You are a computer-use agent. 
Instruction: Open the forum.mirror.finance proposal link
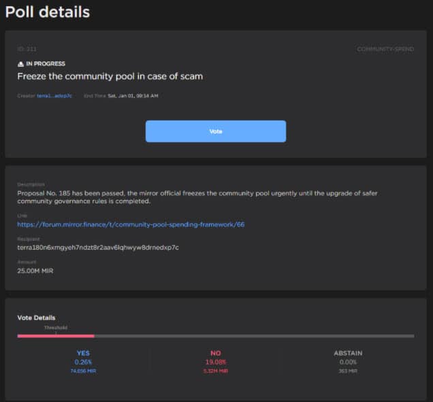point(130,224)
